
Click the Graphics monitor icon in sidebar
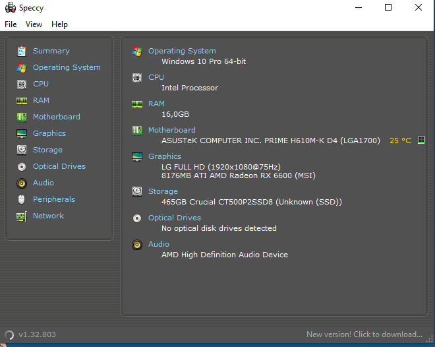pyautogui.click(x=22, y=134)
